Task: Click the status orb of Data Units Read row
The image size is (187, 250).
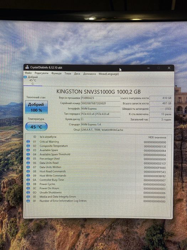Action: 28,163
